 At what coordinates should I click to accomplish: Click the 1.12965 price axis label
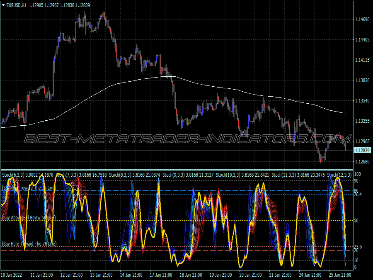(x=362, y=141)
